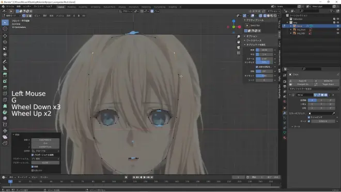
Task: Toggle visibility eye for the Collection row
Action: point(338,19)
